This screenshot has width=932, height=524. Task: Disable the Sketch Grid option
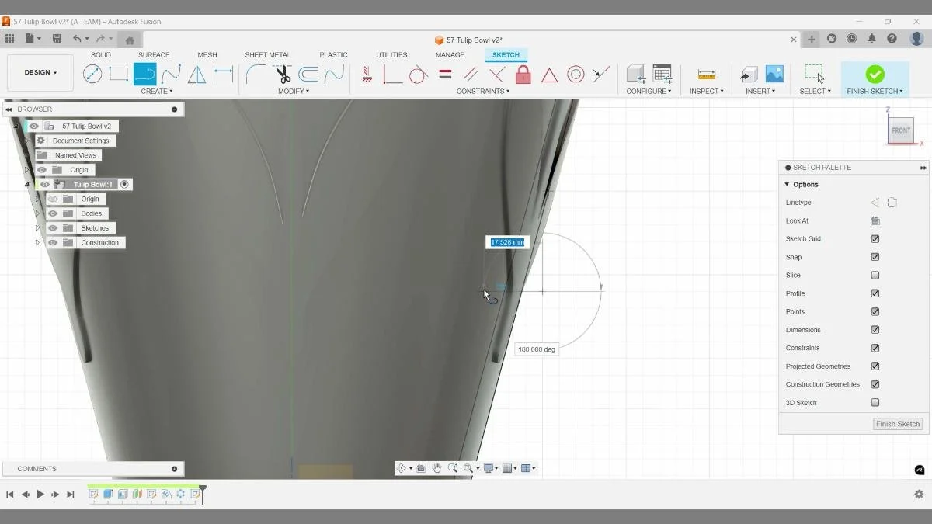click(875, 238)
